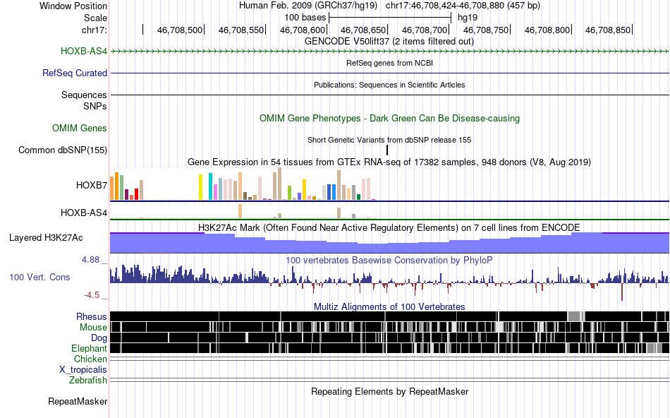Click the 'Human Feb. 2009 (GRCh37/hg19)' header text
670x418 pixels.
coord(308,6)
